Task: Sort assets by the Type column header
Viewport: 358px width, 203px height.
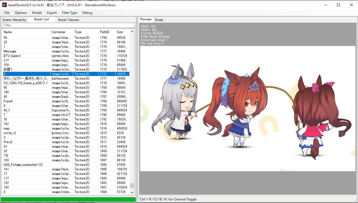Action: 86,32
